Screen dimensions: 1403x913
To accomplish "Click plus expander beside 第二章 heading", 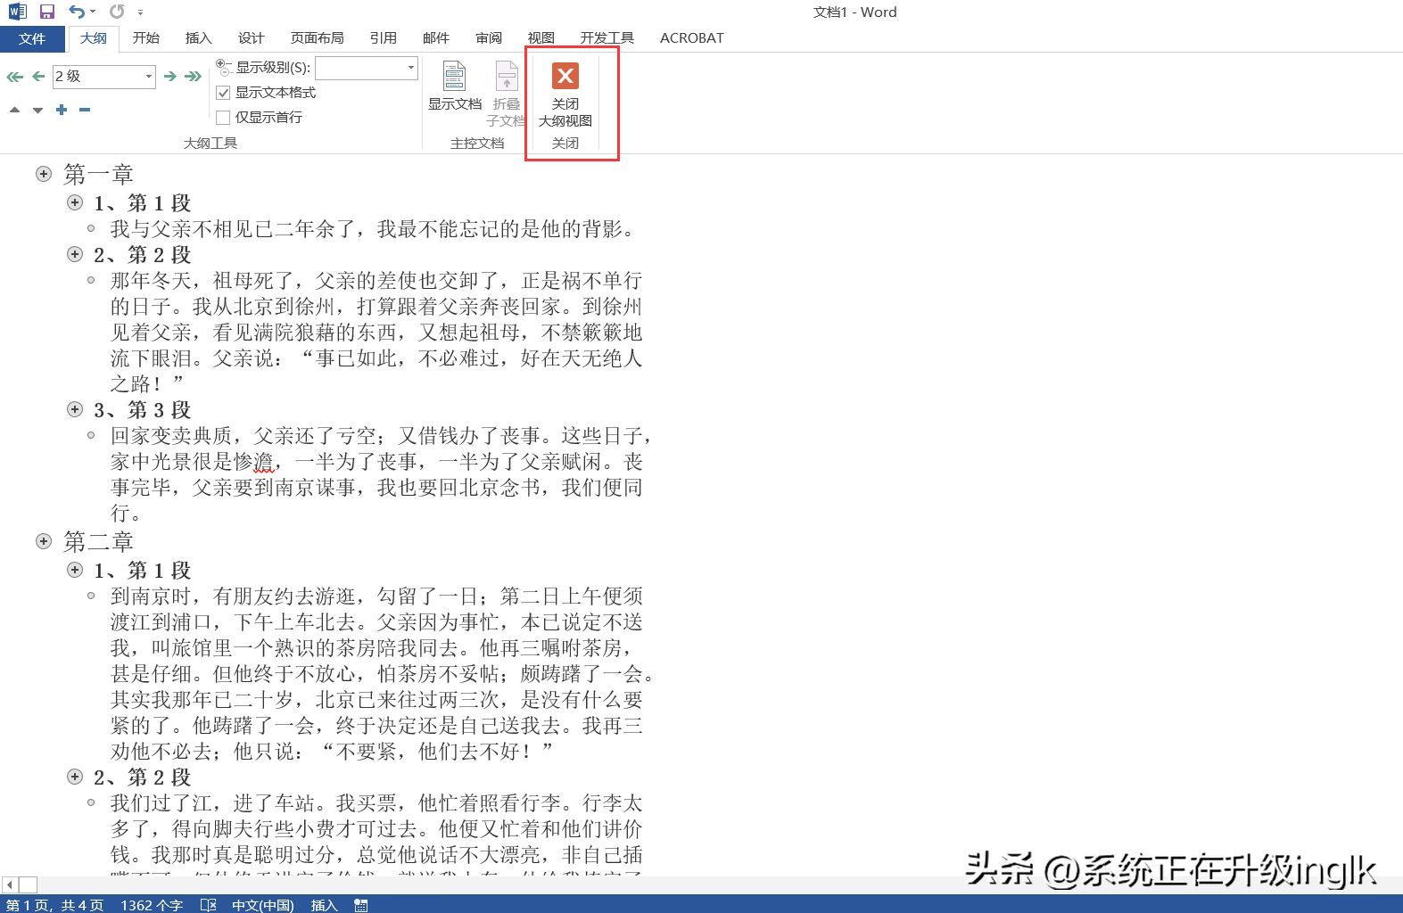I will click(44, 541).
